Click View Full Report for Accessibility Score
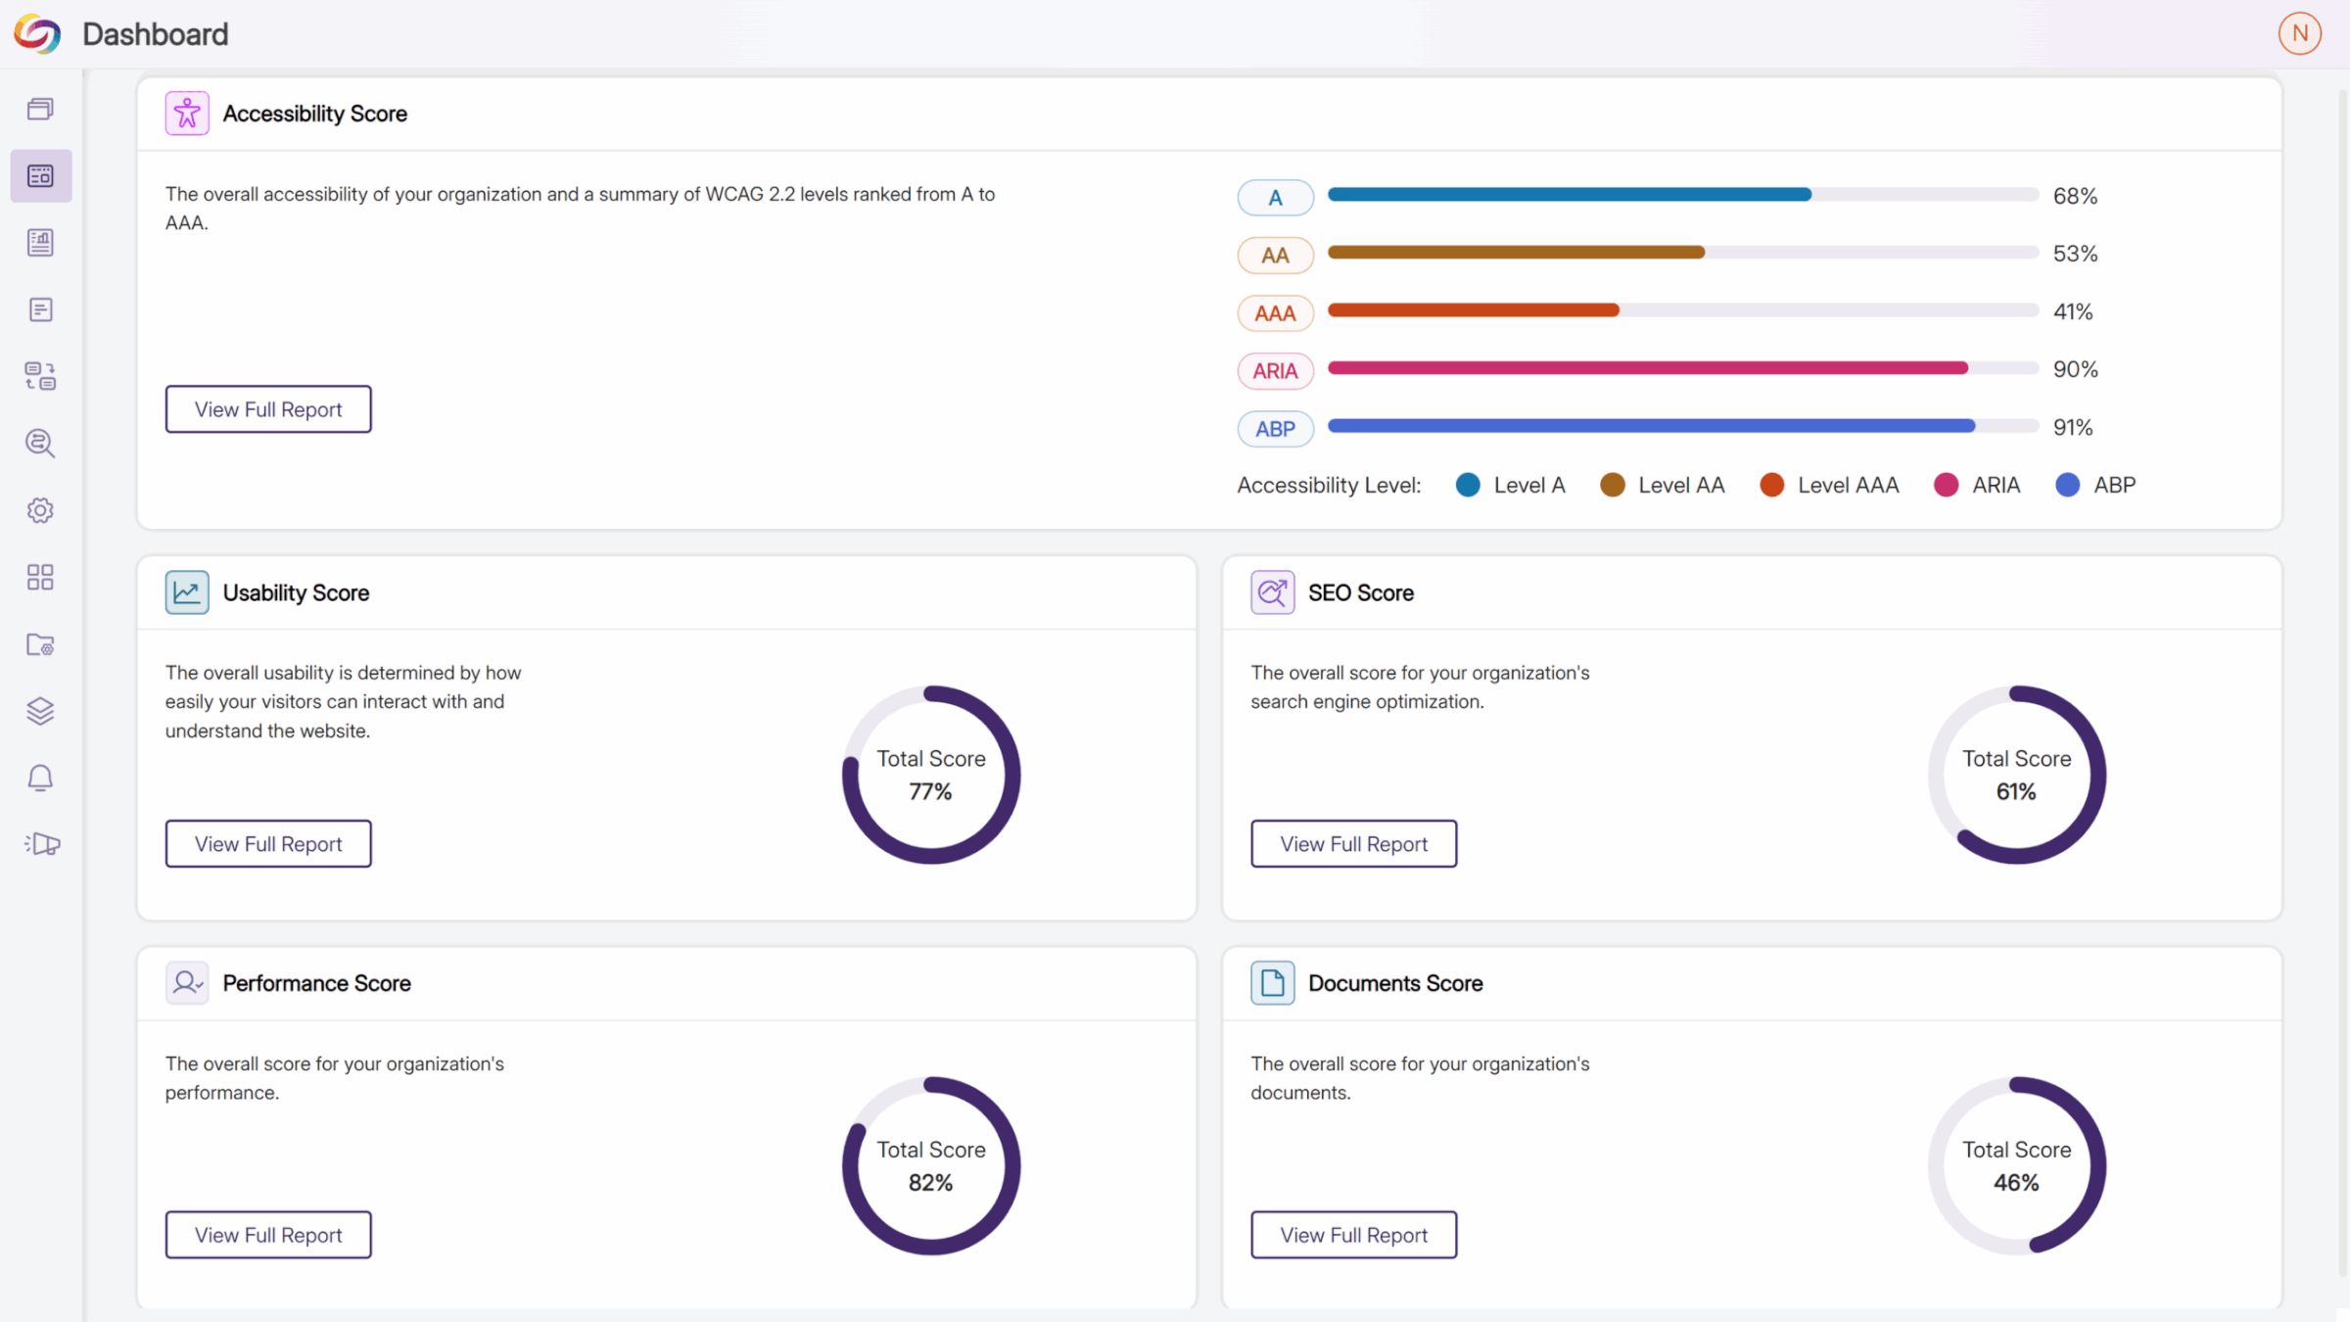The width and height of the screenshot is (2350, 1322). 268,409
